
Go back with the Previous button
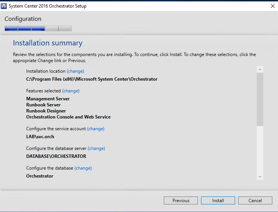pos(181,201)
